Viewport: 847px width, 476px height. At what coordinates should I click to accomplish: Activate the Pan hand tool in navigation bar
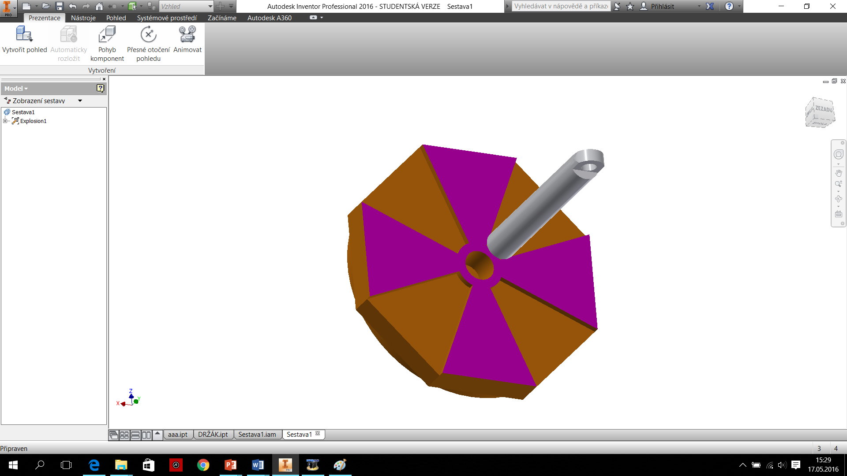(838, 173)
